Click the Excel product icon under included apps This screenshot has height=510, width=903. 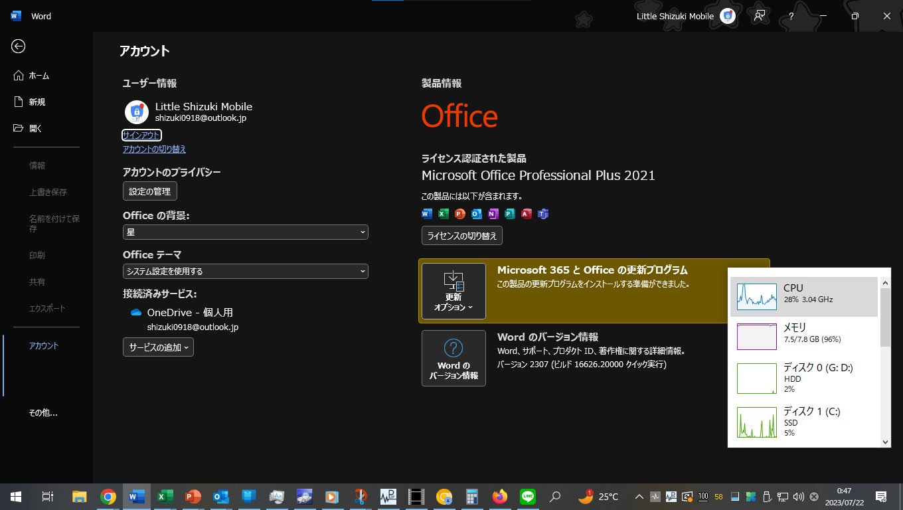click(x=444, y=214)
